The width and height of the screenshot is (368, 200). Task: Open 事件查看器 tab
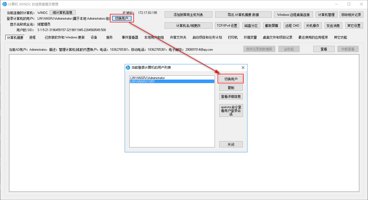[x=130, y=38]
